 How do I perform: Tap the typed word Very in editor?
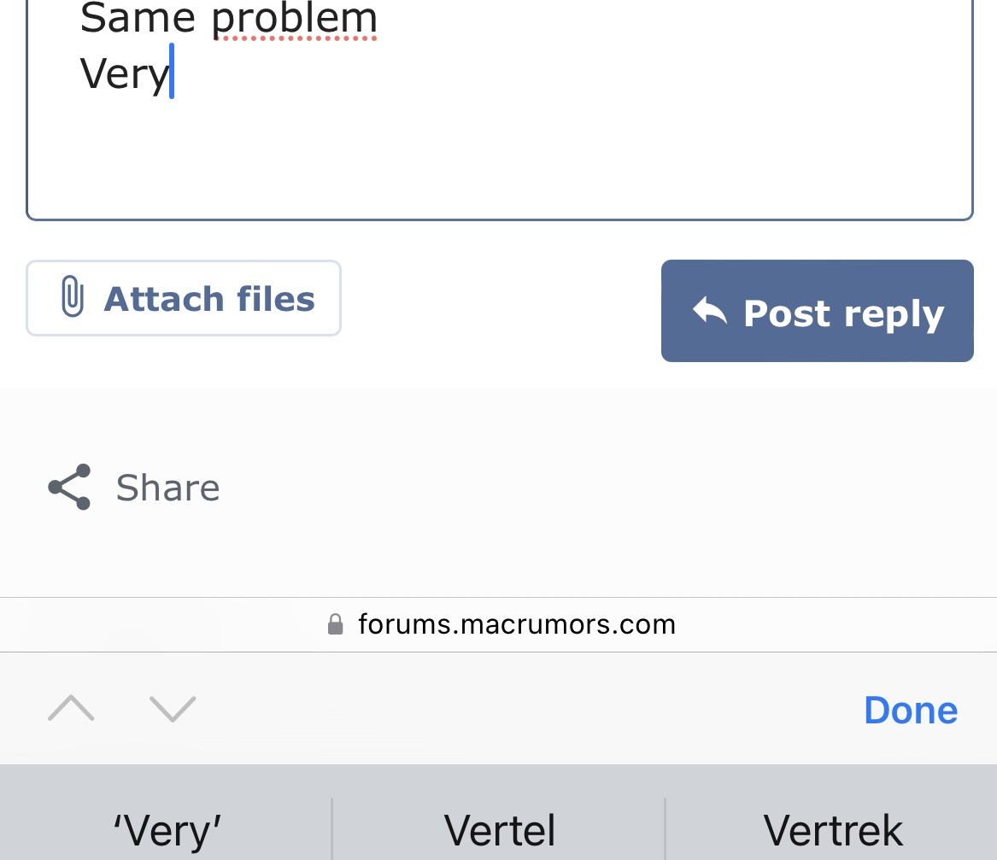(x=124, y=74)
